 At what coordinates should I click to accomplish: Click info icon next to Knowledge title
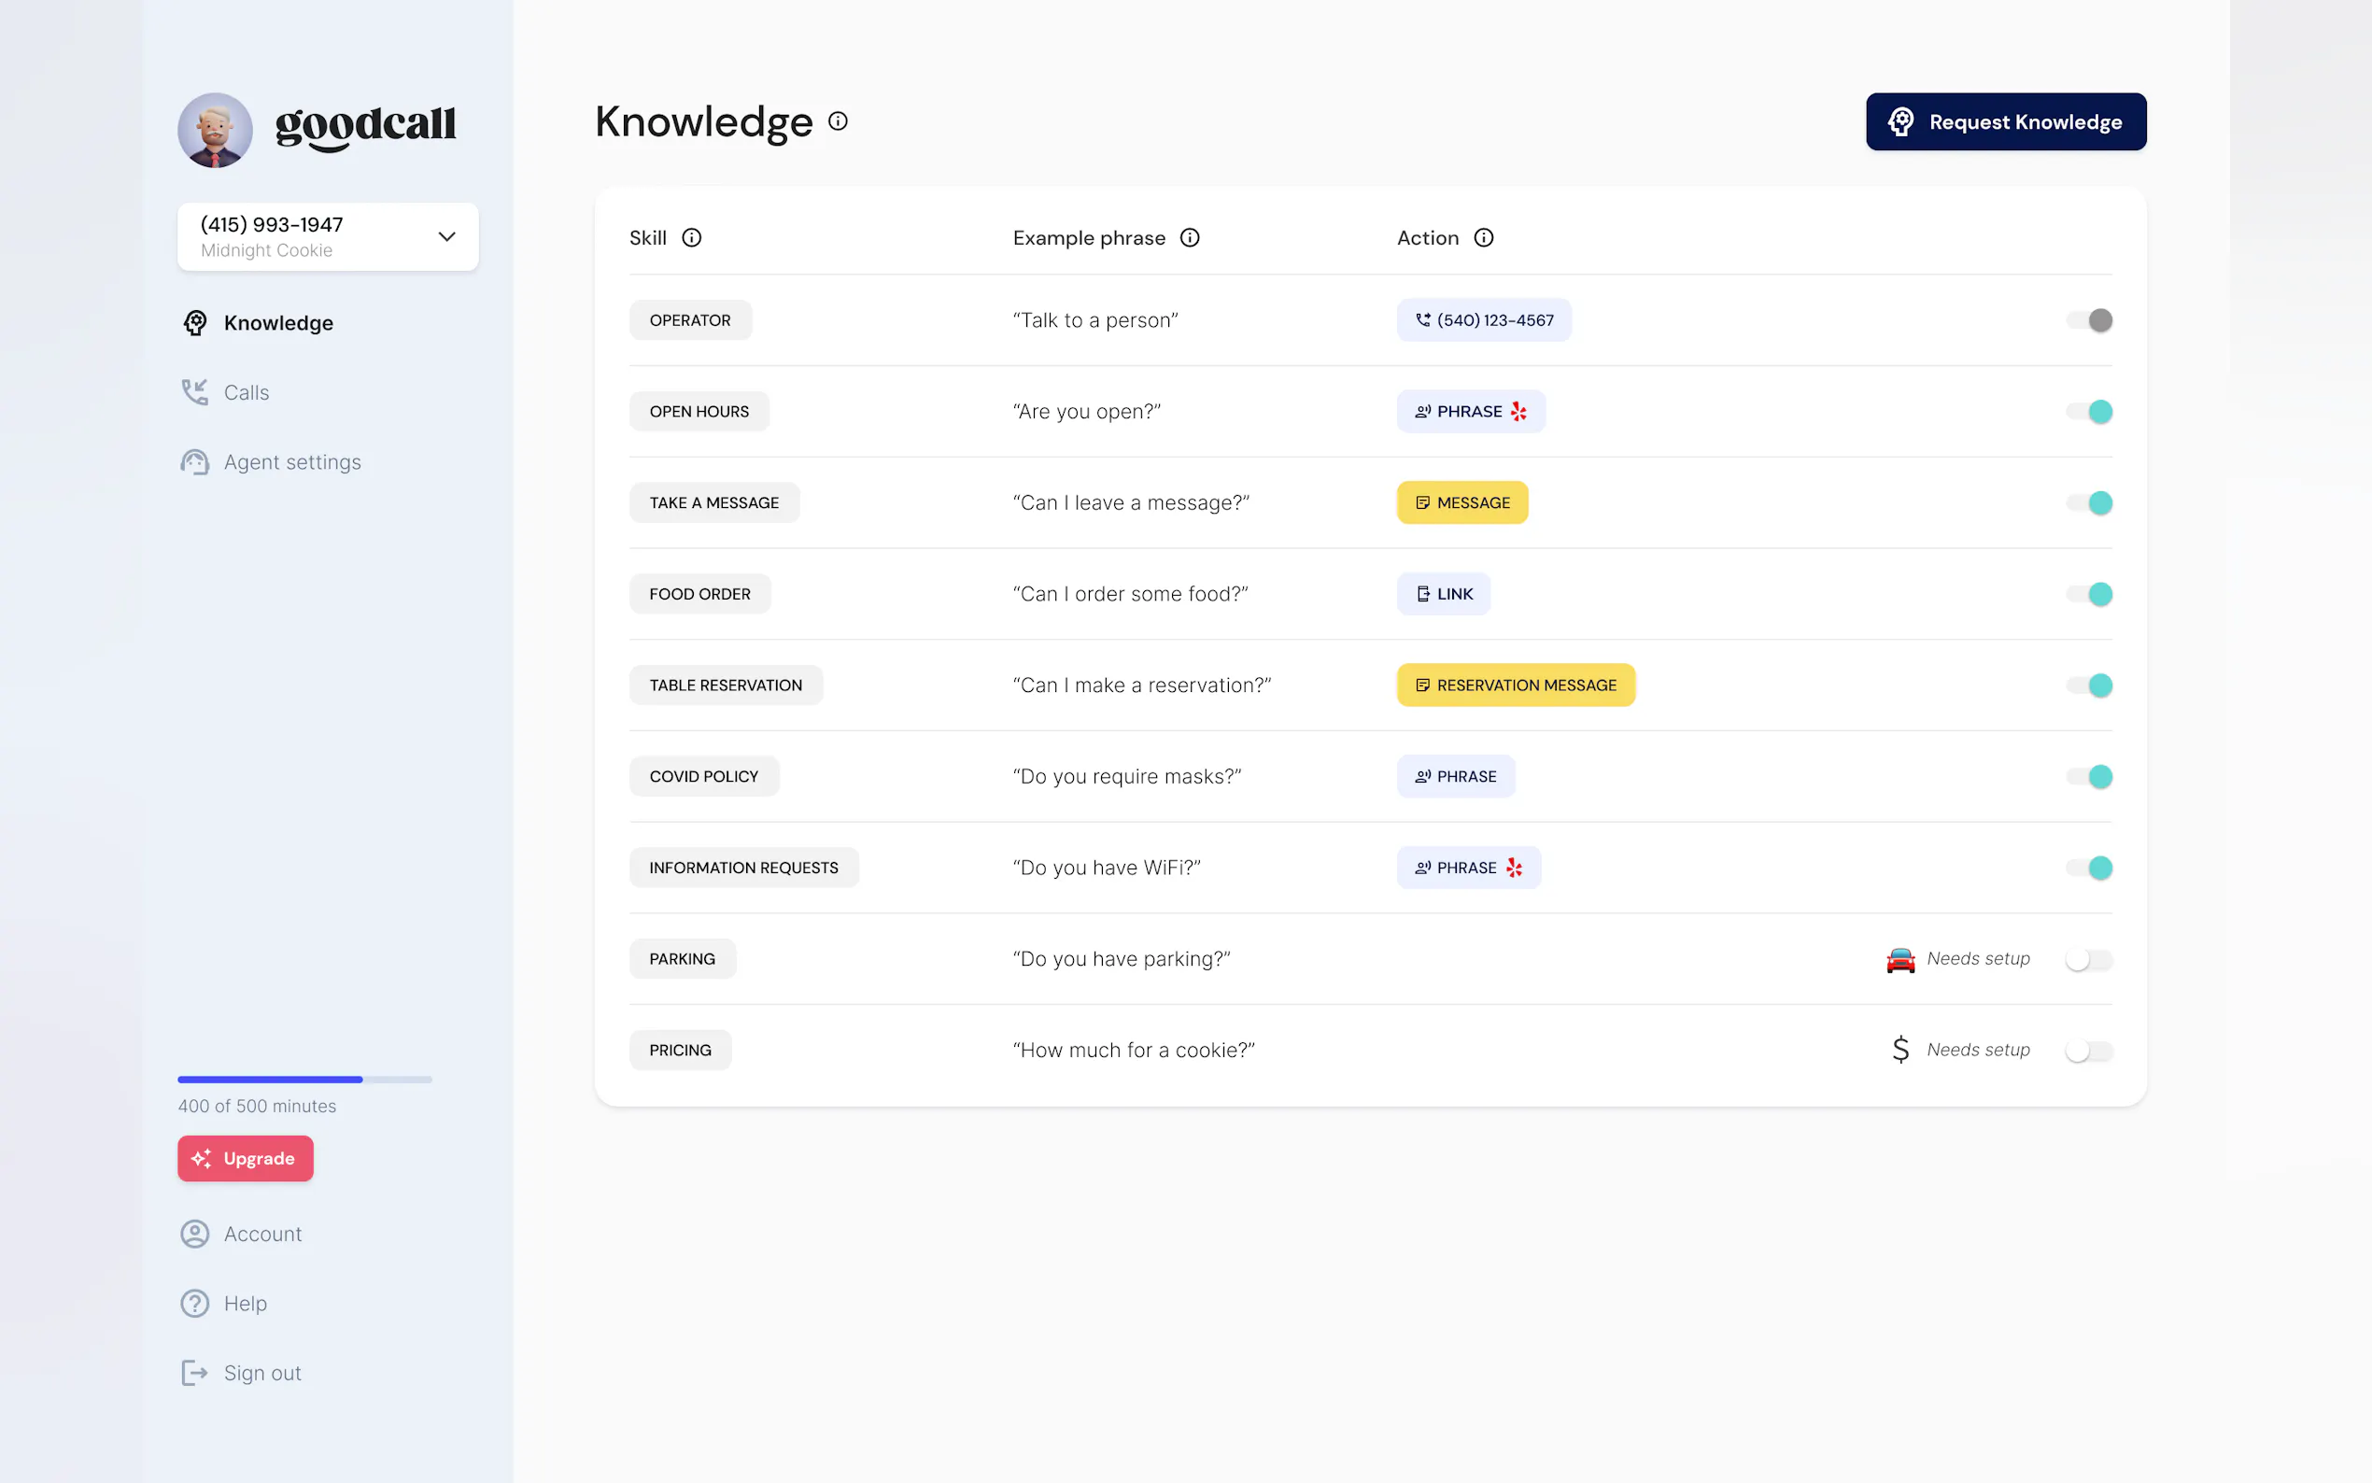click(838, 120)
